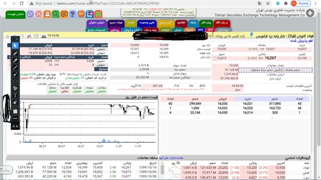Choose the straight line annotation tool
This screenshot has width=321, height=180.
pyautogui.click(x=15, y=67)
